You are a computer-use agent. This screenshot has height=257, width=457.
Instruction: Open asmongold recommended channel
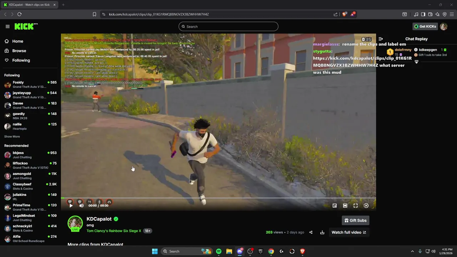point(30,176)
